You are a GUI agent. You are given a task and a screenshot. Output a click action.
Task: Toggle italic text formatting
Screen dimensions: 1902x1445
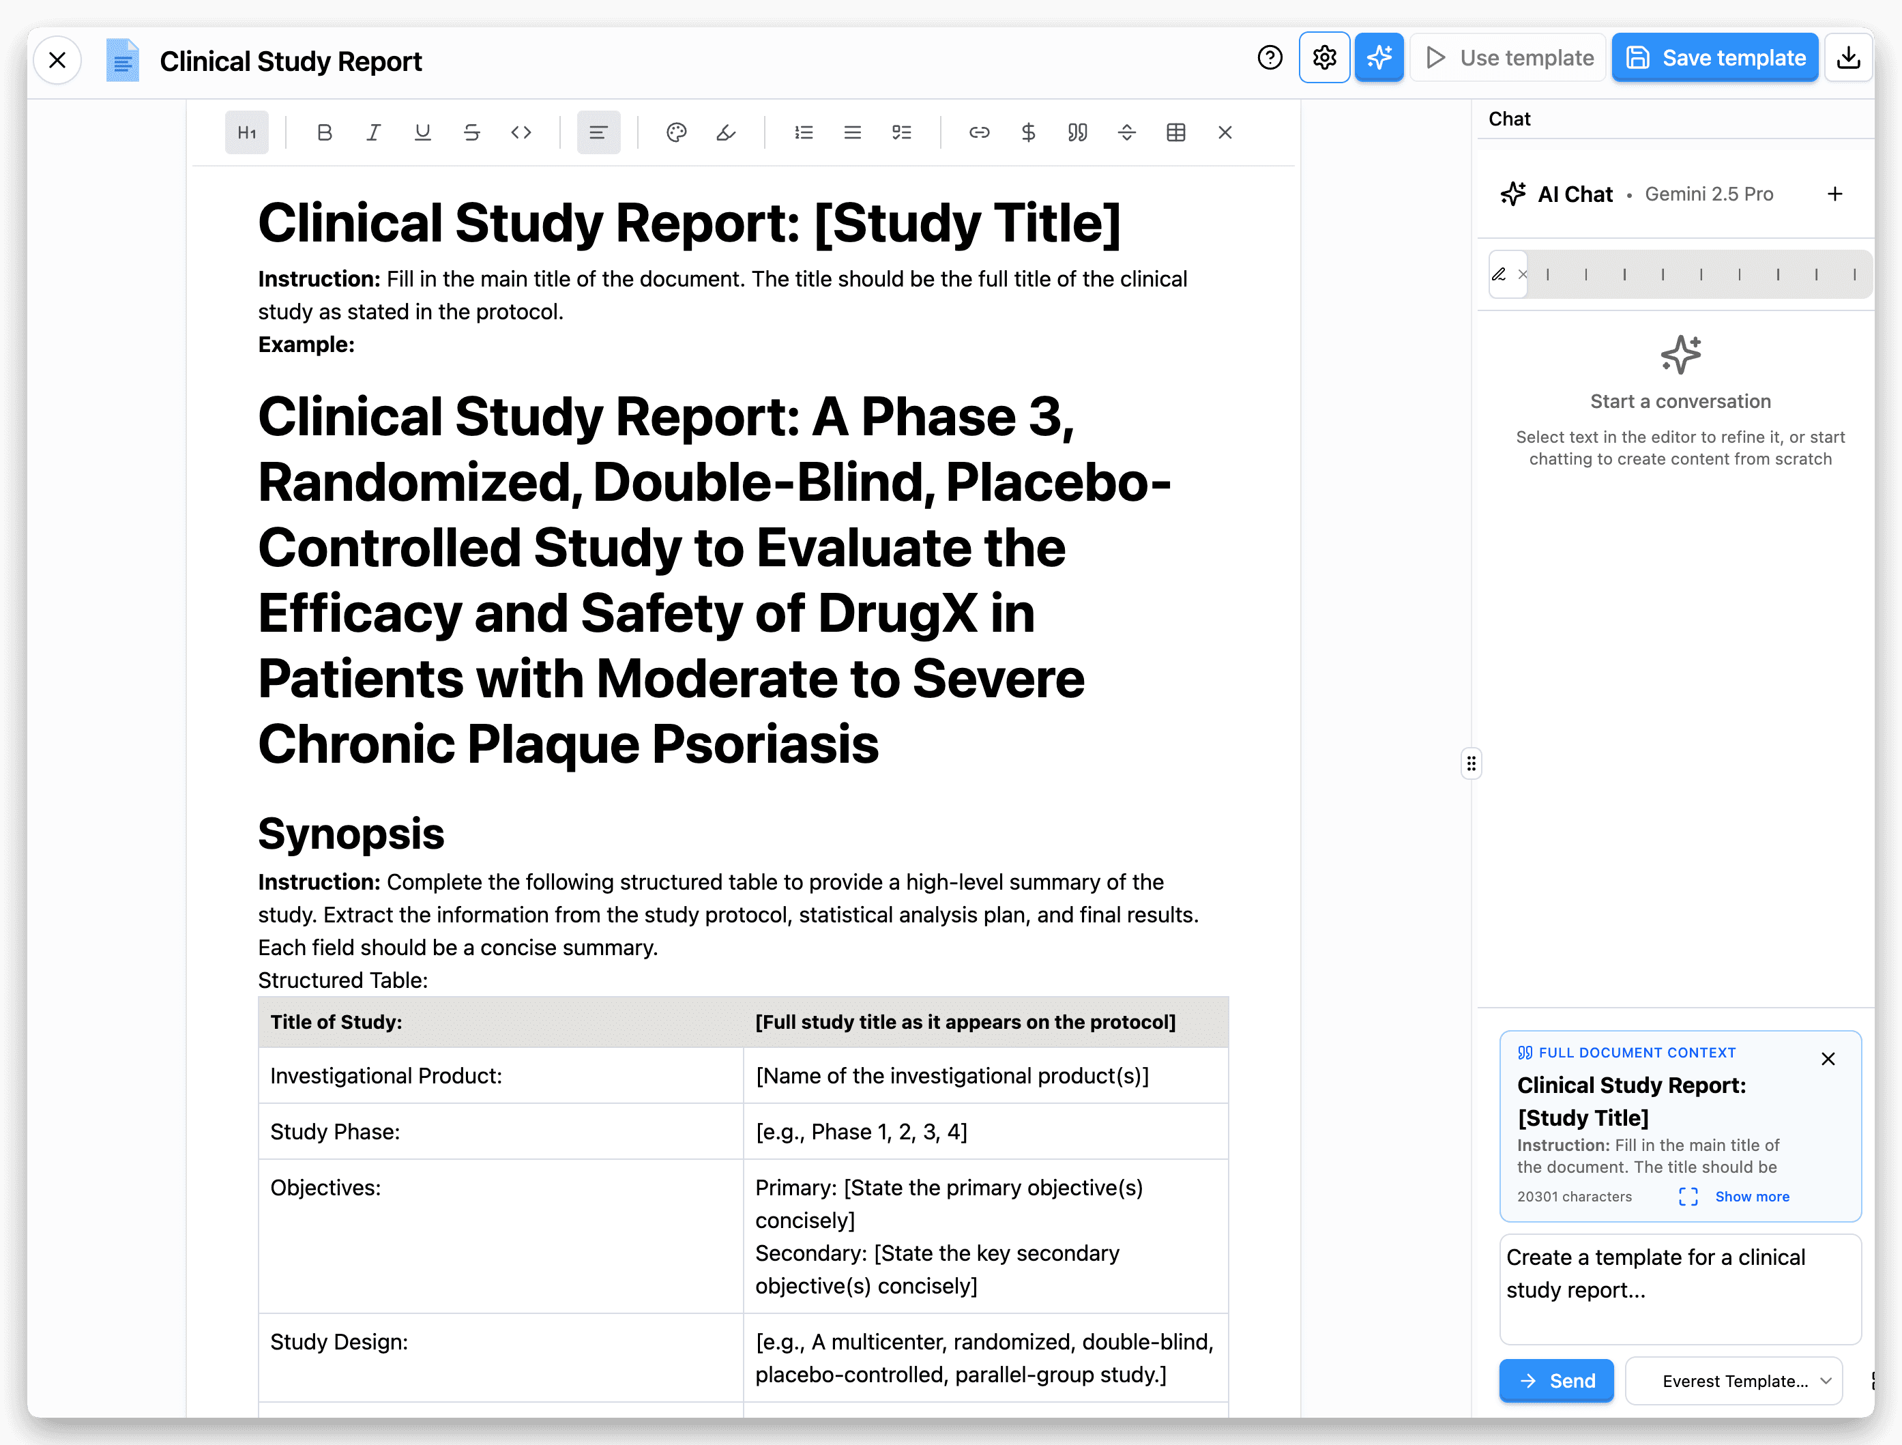click(373, 132)
